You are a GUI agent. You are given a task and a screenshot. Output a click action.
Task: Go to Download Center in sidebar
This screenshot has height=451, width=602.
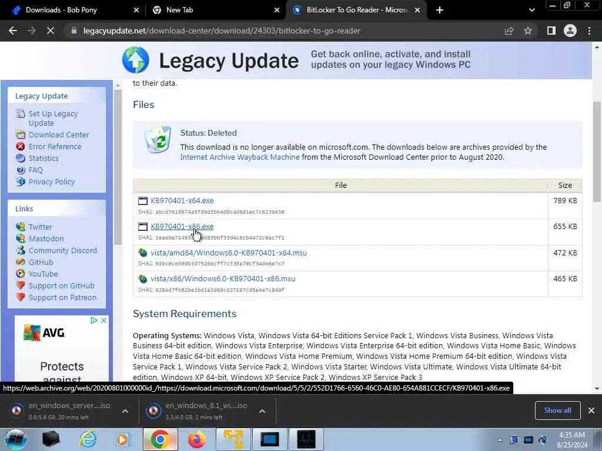coord(59,134)
